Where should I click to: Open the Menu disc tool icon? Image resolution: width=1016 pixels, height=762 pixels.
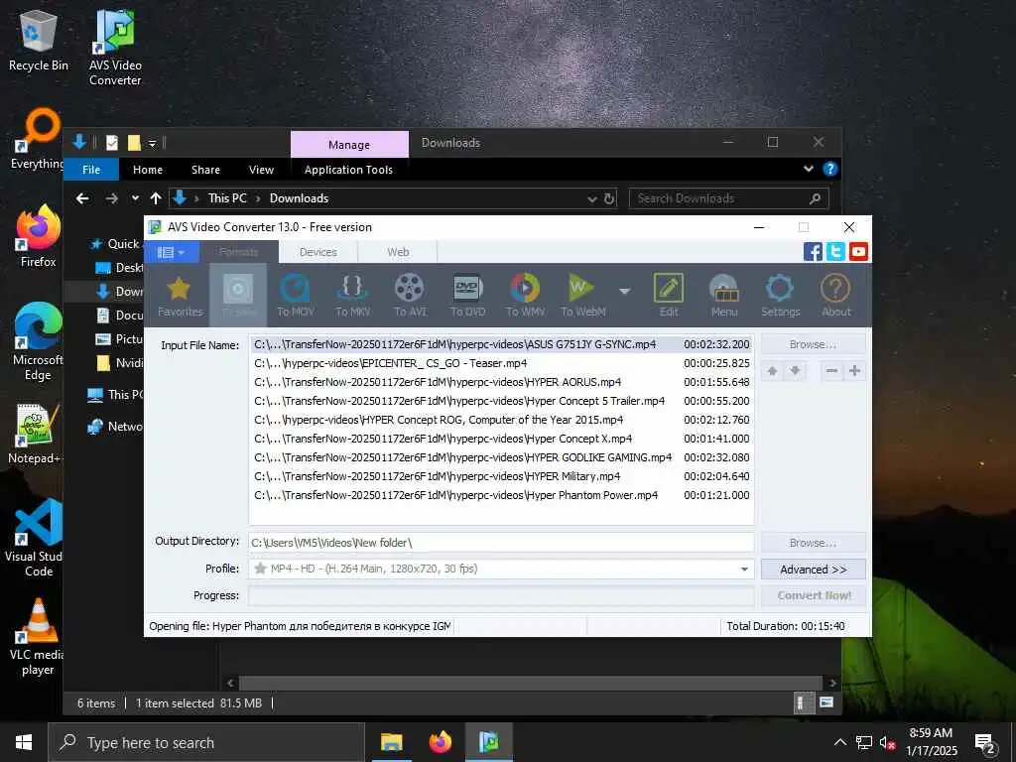coord(723,295)
